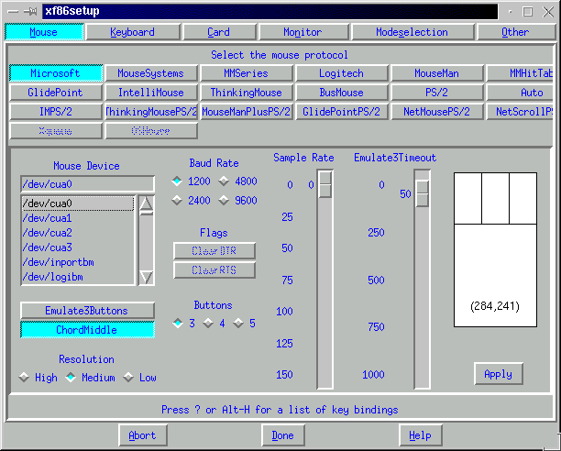Toggle ChordMiddle option off
This screenshot has width=561, height=451.
tap(87, 329)
